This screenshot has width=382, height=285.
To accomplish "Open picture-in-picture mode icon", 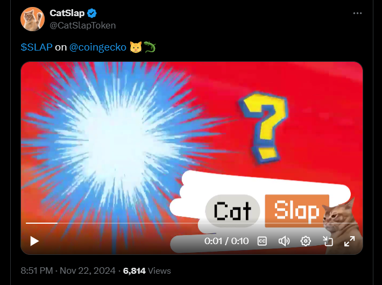I will pos(328,241).
